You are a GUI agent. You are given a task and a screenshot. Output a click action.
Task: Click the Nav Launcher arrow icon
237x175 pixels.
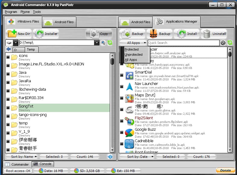pyautogui.click(x=129, y=87)
